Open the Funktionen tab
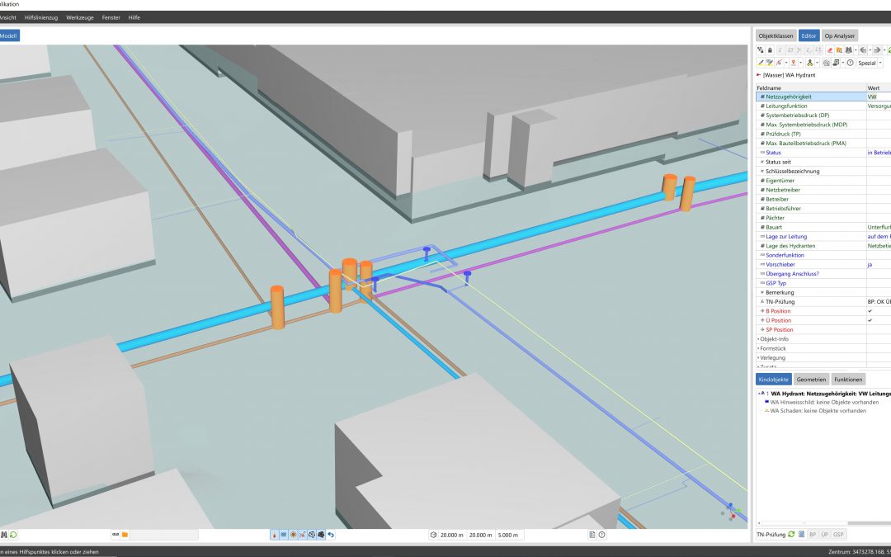The width and height of the screenshot is (891, 557). [x=848, y=379]
